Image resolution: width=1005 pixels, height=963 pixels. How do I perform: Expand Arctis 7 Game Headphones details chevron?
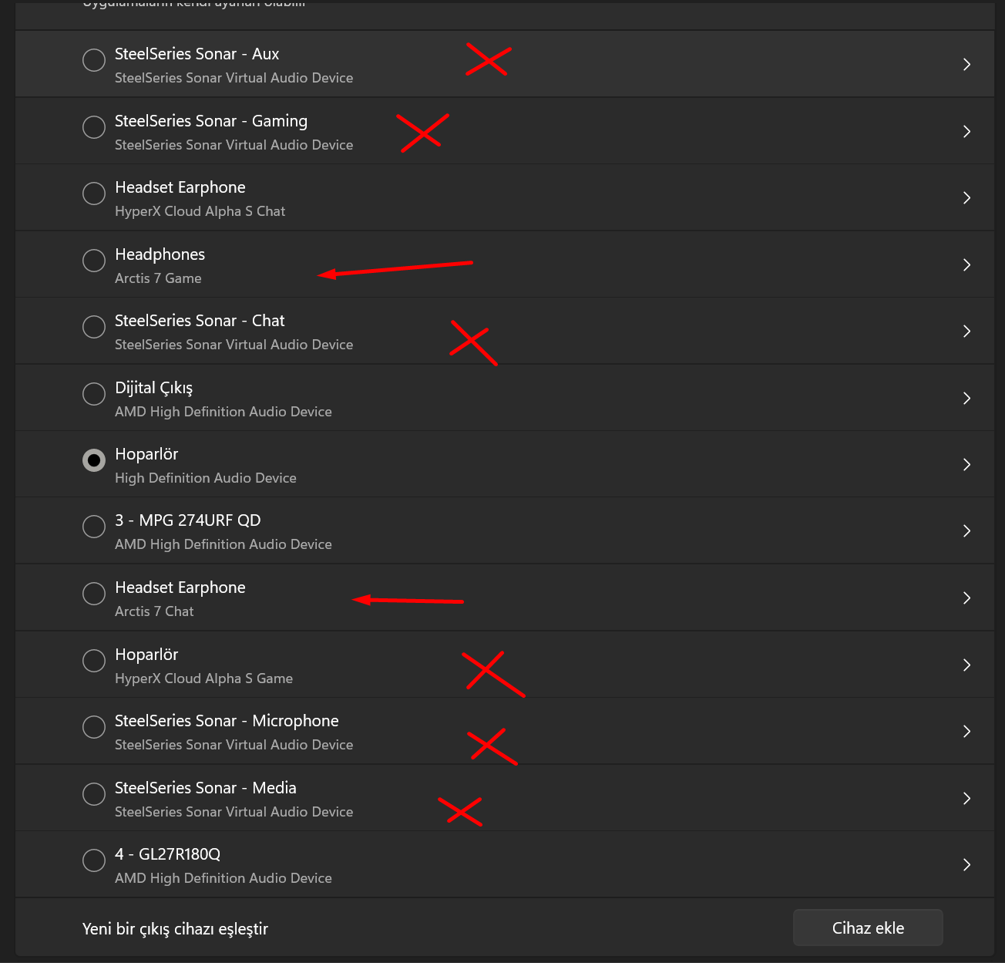click(x=966, y=265)
